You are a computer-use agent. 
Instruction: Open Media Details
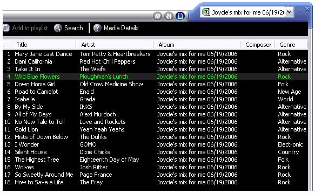[121, 28]
